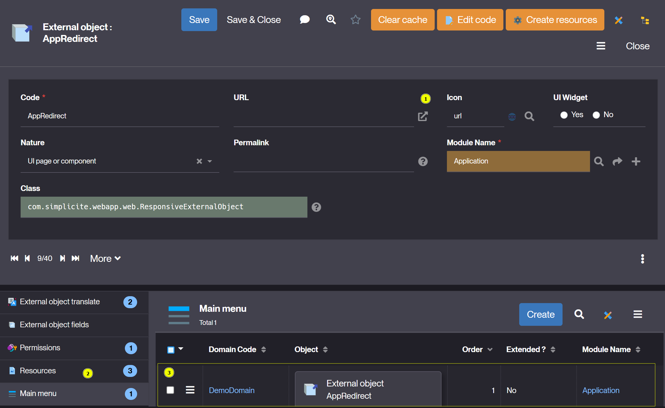Click the plus icon next to Module Name
Image resolution: width=665 pixels, height=408 pixels.
(x=636, y=161)
